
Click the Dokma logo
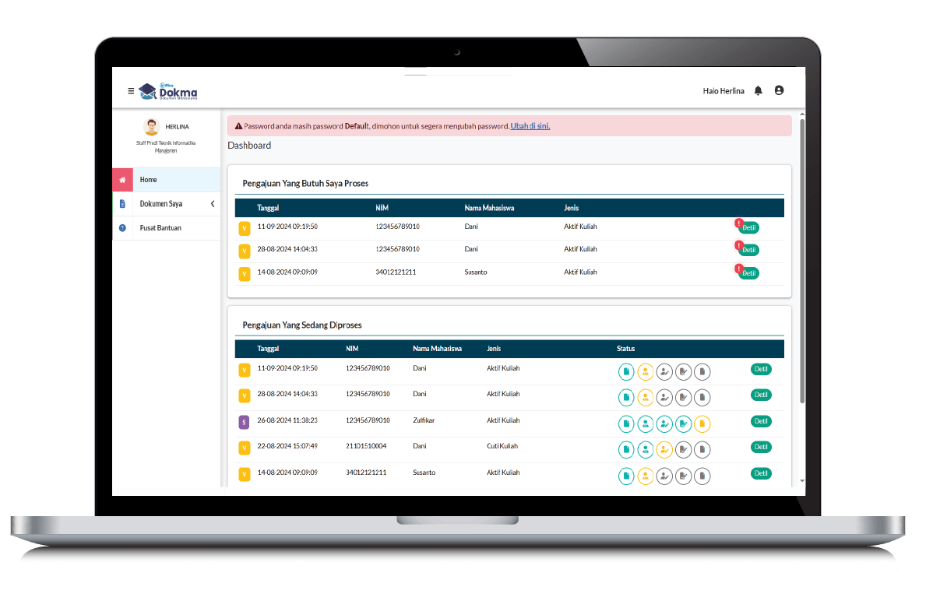pos(168,91)
